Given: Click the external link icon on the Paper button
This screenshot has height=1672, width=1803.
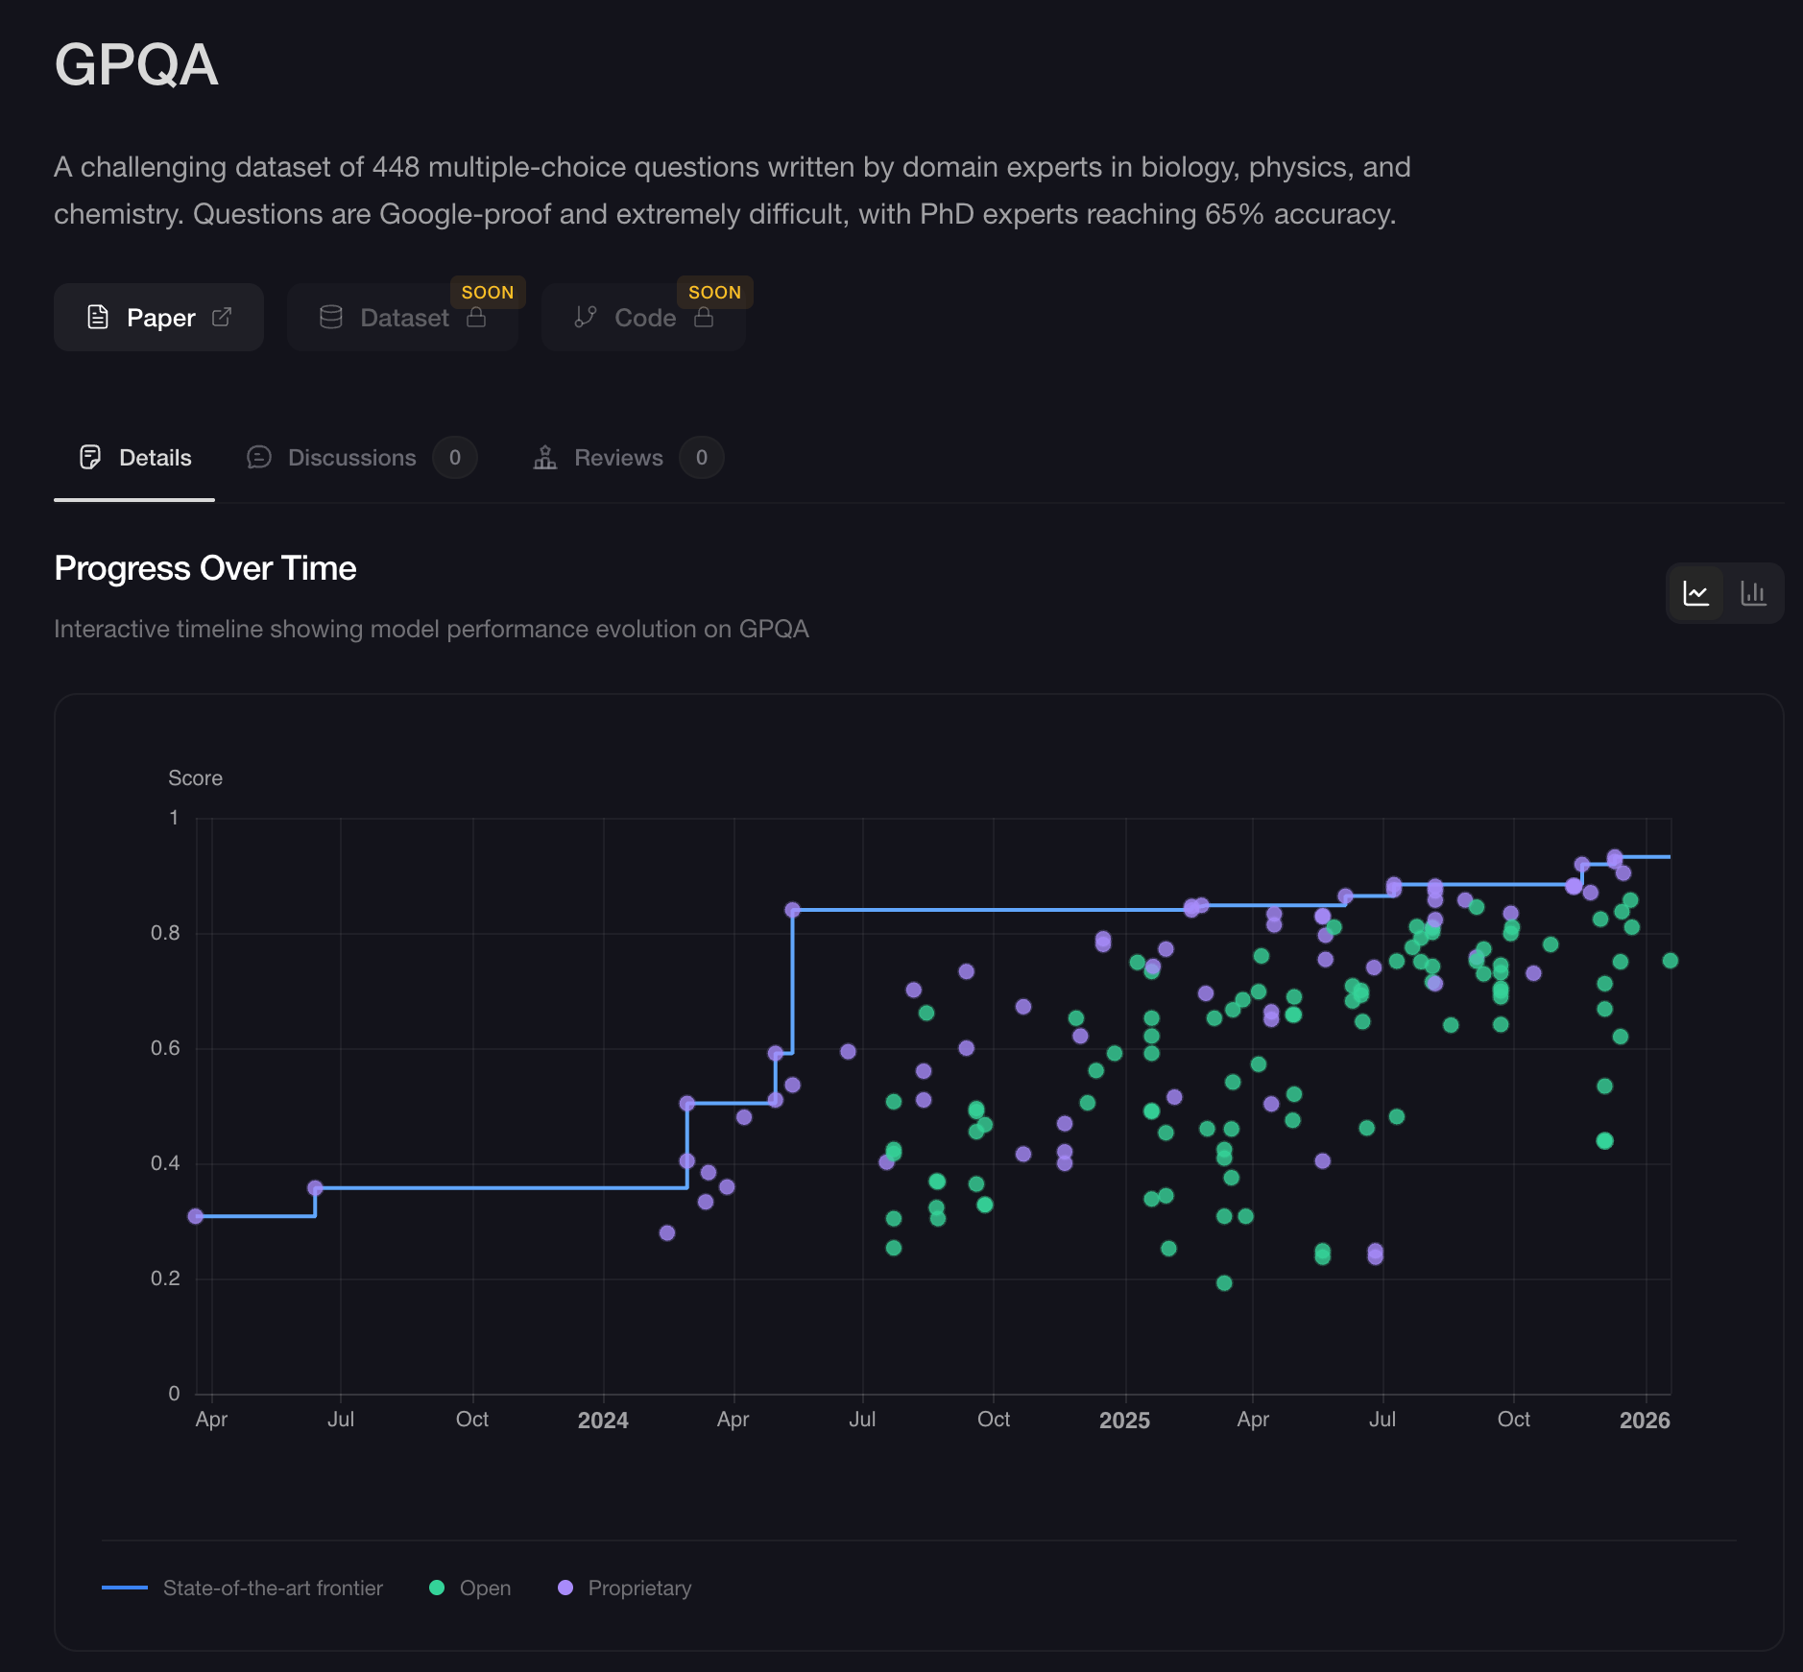Looking at the screenshot, I should pyautogui.click(x=223, y=317).
